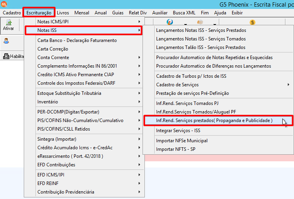Screen dimensions: 294x199
Task: Select Inf.Rend. Serviços prestados (Propaganda e Publicidade)
Action: tap(218, 120)
